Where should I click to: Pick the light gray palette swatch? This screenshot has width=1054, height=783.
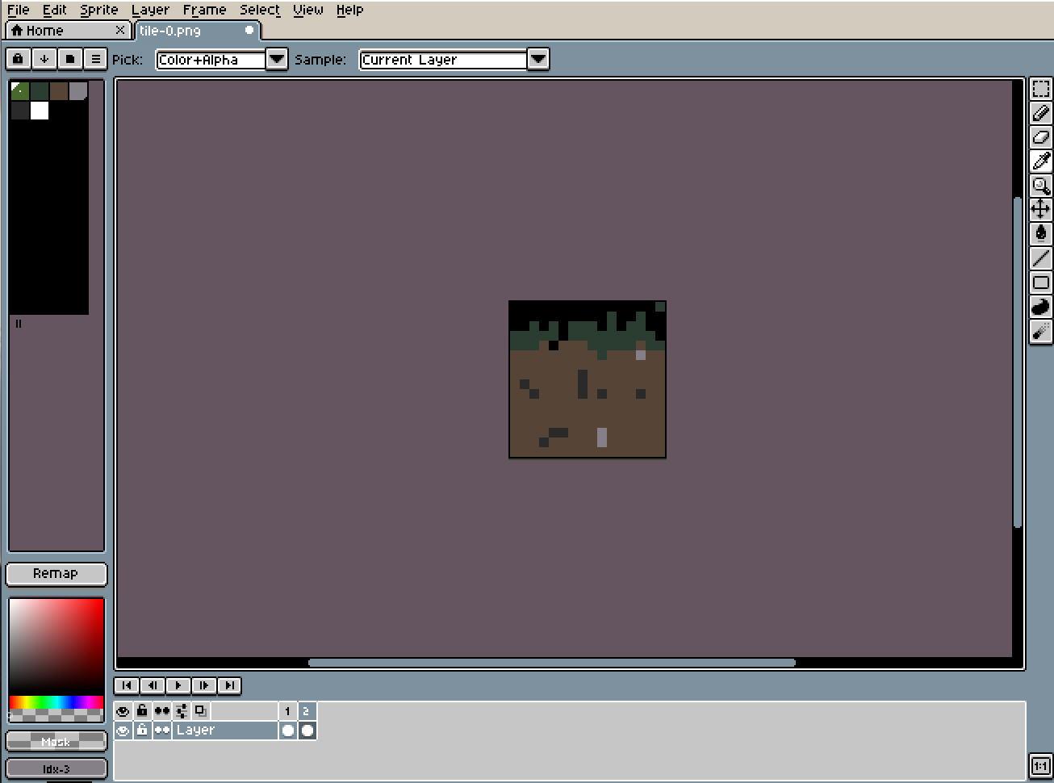coord(78,90)
